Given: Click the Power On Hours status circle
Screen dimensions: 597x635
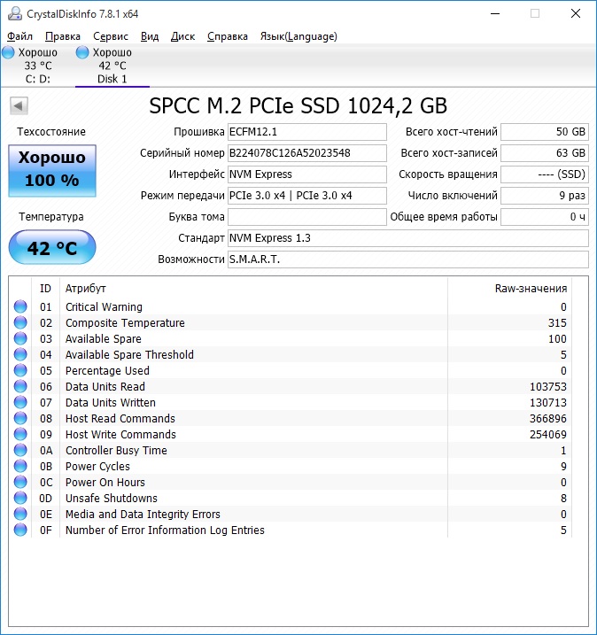Looking at the screenshot, I should tap(20, 482).
